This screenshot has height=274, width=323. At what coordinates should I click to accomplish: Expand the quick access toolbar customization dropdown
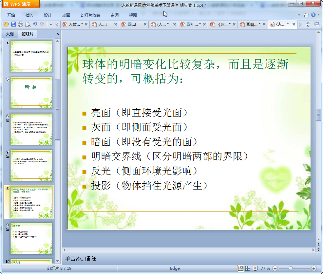(x=51, y=24)
